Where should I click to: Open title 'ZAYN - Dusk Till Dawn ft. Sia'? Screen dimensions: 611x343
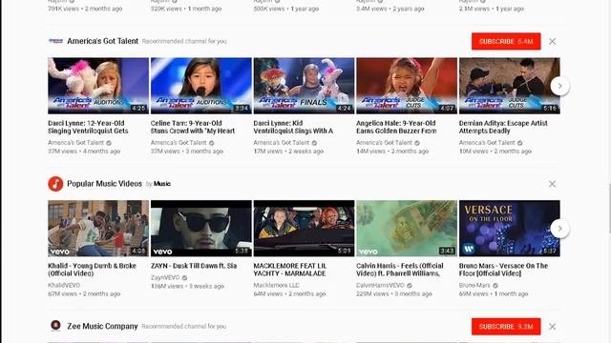tap(194, 266)
